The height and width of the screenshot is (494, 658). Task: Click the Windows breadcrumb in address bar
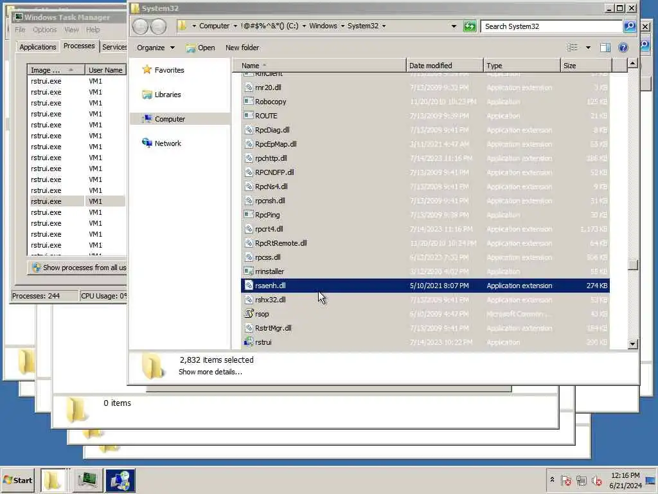[x=323, y=26]
